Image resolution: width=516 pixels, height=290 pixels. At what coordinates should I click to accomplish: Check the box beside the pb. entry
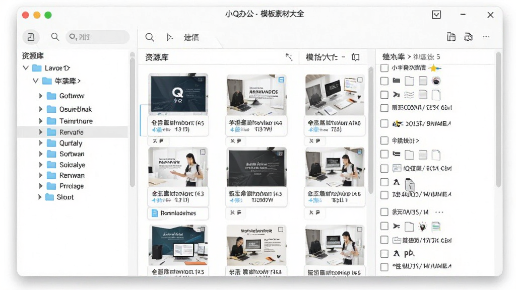(x=384, y=254)
